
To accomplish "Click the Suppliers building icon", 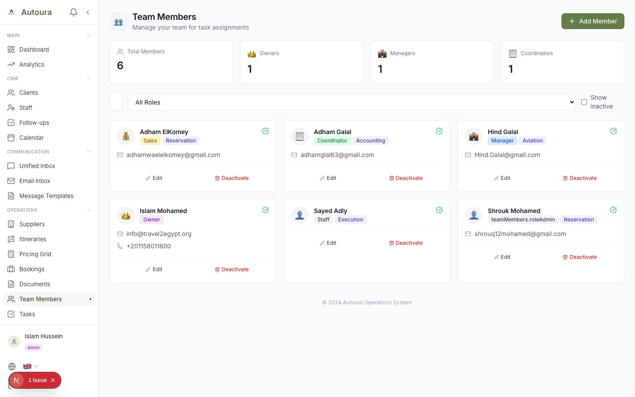I will (x=11, y=224).
